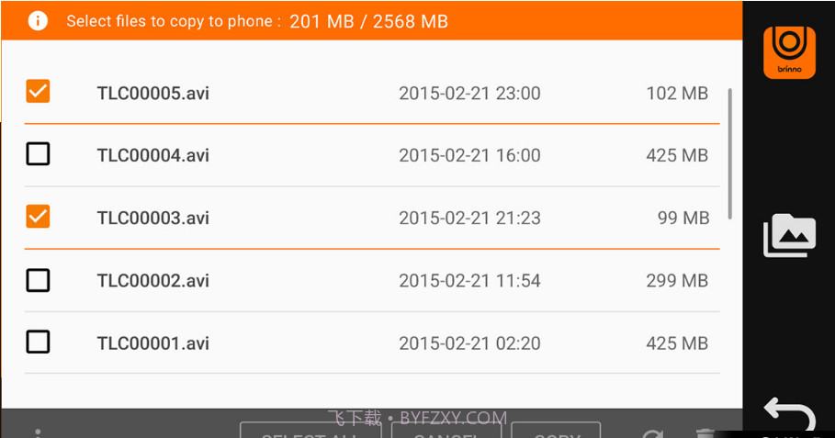Click the COPY button
Screen dimensions: 835x438
point(556,430)
